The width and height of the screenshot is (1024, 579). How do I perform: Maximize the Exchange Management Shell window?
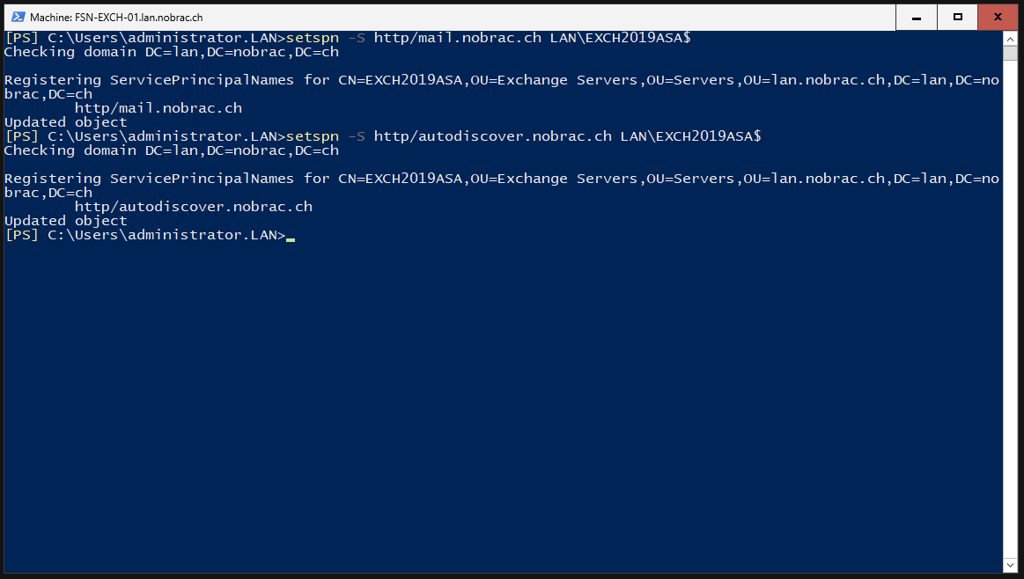tap(957, 17)
